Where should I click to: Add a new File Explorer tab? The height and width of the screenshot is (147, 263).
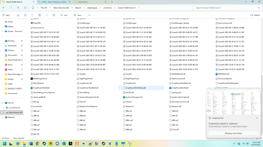point(112,2)
